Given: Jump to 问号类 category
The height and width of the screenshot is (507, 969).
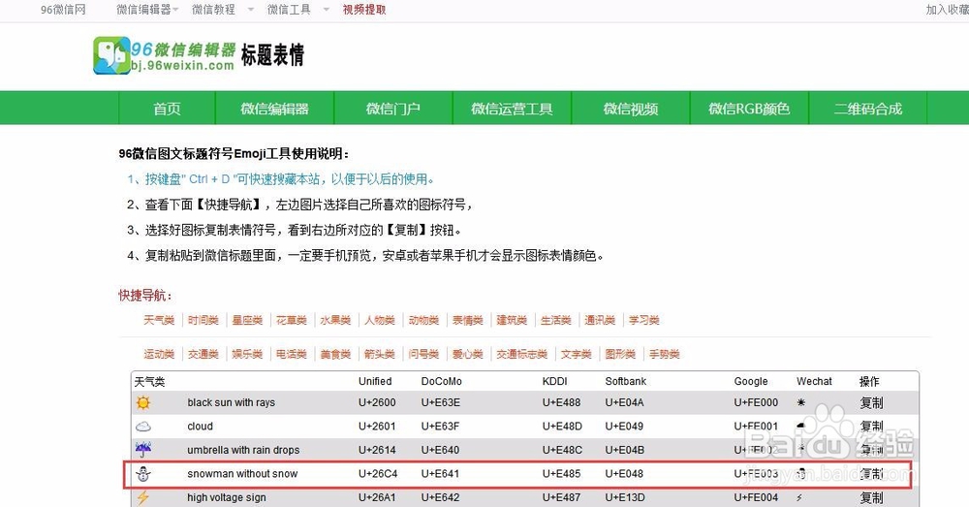Looking at the screenshot, I should tap(423, 354).
